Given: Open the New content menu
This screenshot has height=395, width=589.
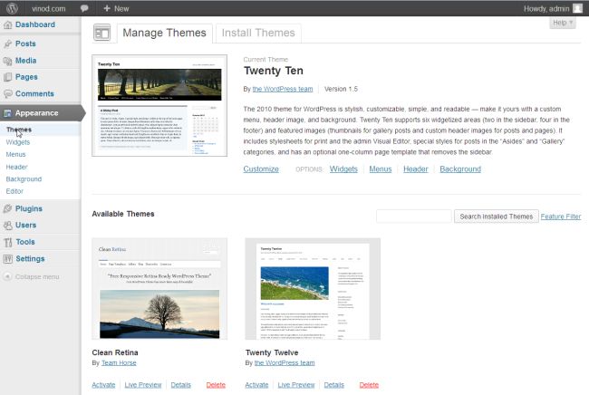Looking at the screenshot, I should pyautogui.click(x=117, y=8).
